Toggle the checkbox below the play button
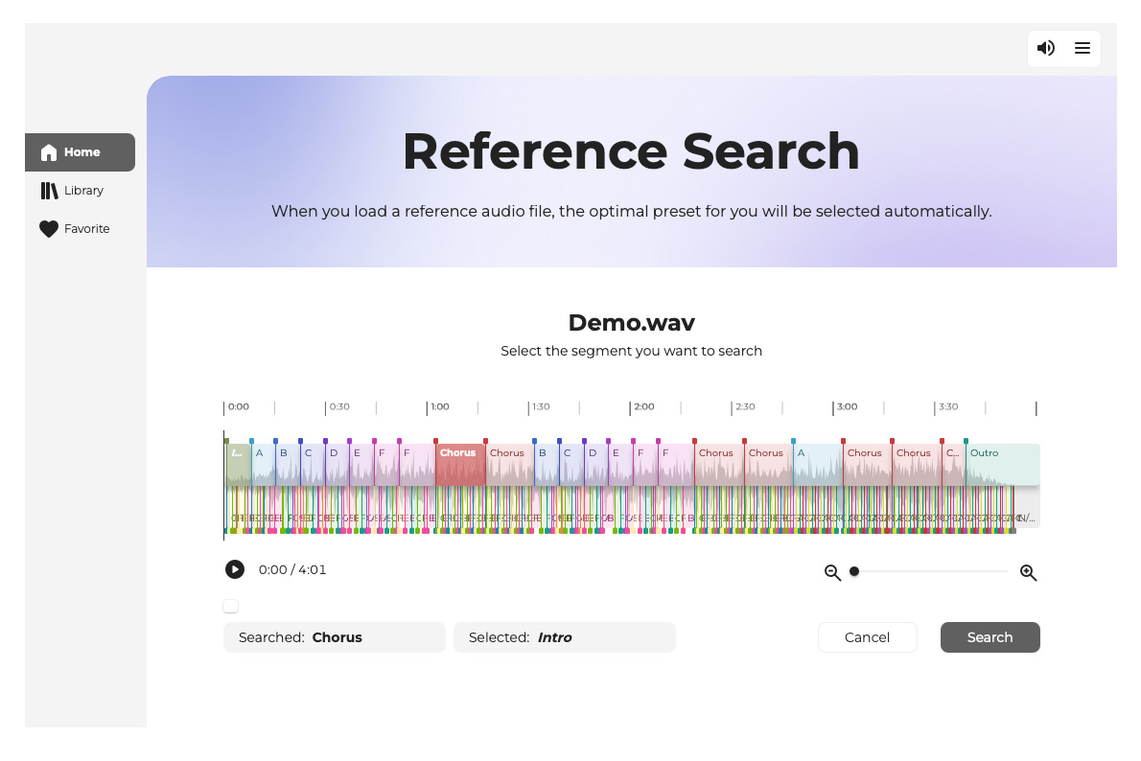The image size is (1141, 761). click(x=230, y=606)
